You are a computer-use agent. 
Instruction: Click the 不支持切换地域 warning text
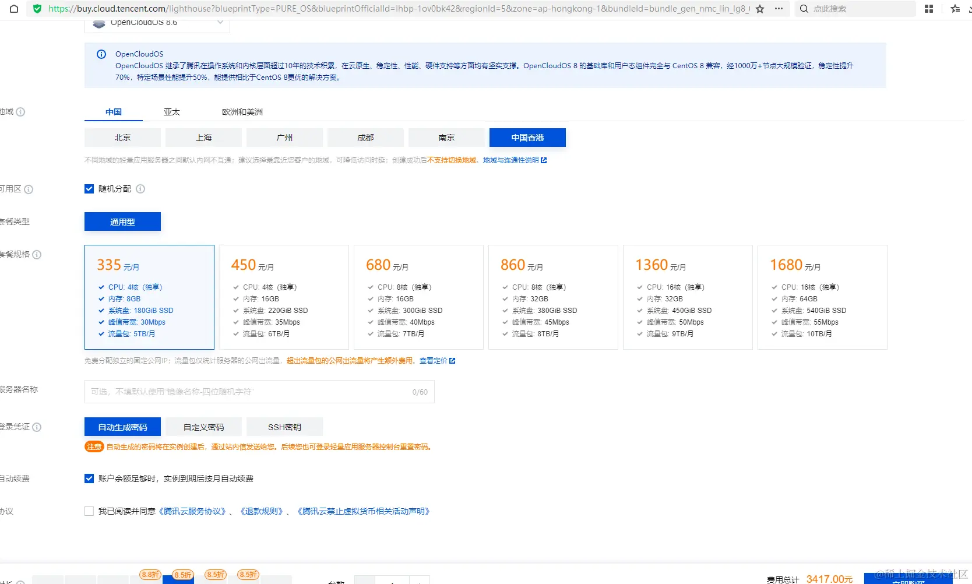(x=452, y=160)
